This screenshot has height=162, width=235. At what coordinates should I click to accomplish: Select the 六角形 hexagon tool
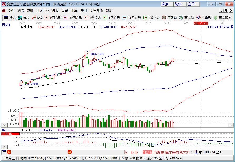204,18
